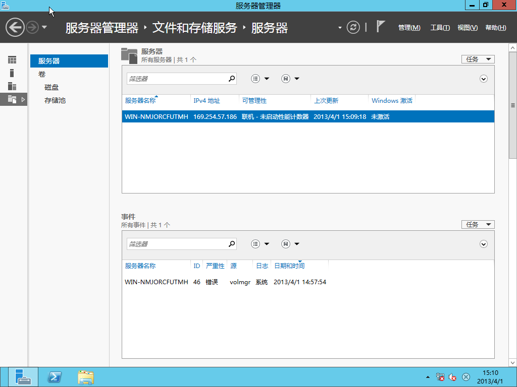Screen dimensions: 517x387
Task: Click 服务器管理器 breadcrumb in header
Action: click(x=102, y=28)
